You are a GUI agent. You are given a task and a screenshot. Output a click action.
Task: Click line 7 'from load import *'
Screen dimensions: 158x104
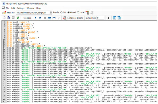click(x=18, y=34)
